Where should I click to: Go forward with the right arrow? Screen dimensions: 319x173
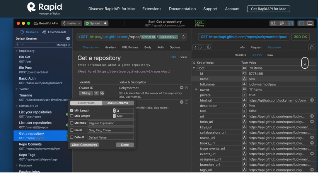click(201, 47)
